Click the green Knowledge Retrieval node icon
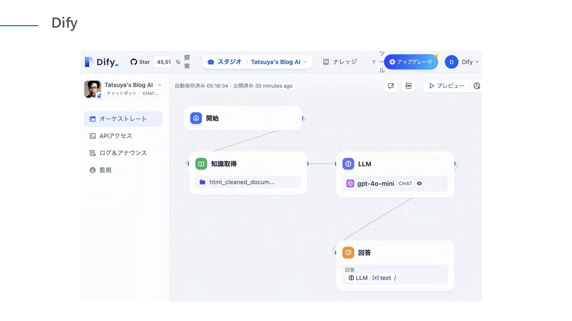Image resolution: width=572 pixels, height=321 pixels. (201, 164)
